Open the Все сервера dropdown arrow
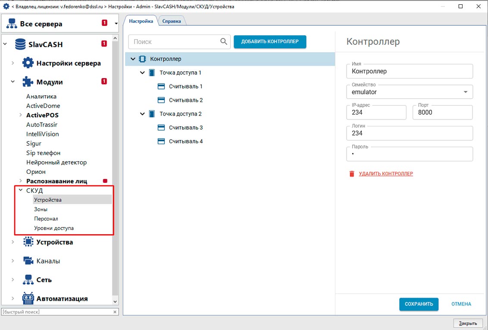Image resolution: width=488 pixels, height=330 pixels. tap(116, 24)
